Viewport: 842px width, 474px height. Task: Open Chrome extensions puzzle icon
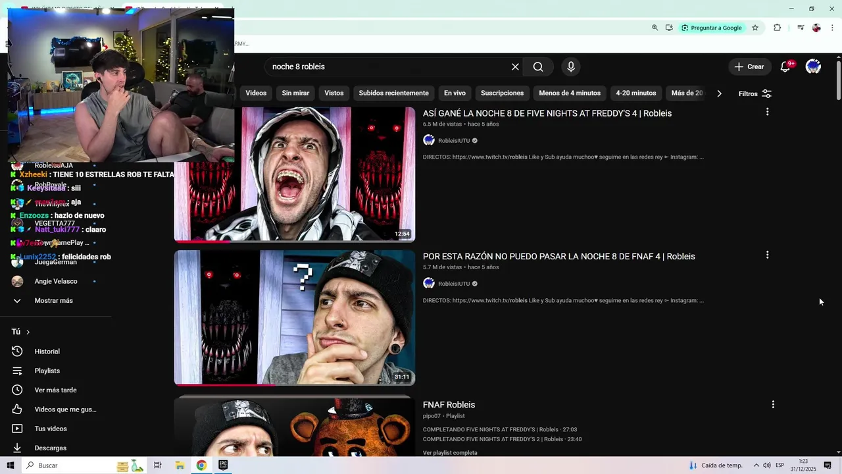[x=777, y=28]
